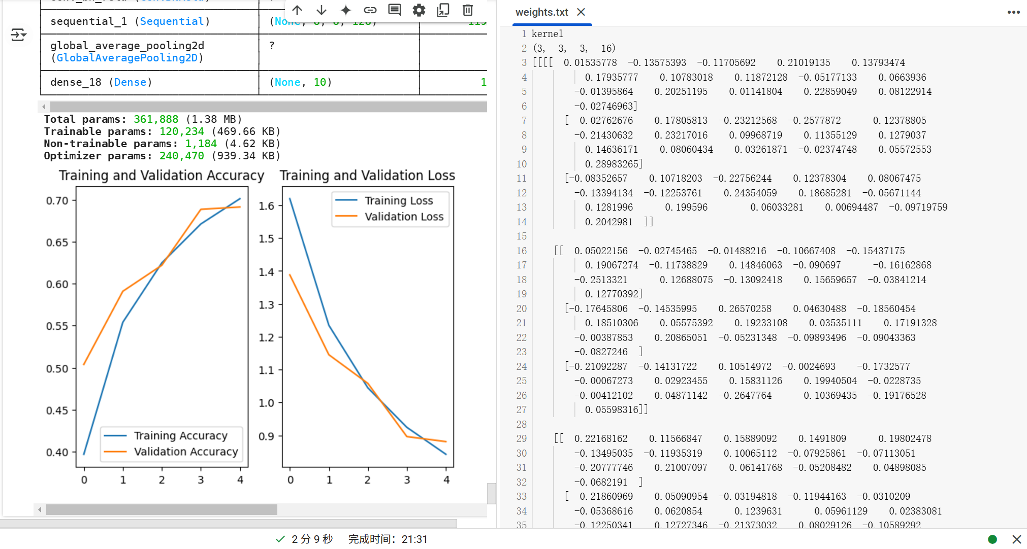1027x549 pixels.
Task: Close the right side panel
Action: pyautogui.click(x=1016, y=539)
